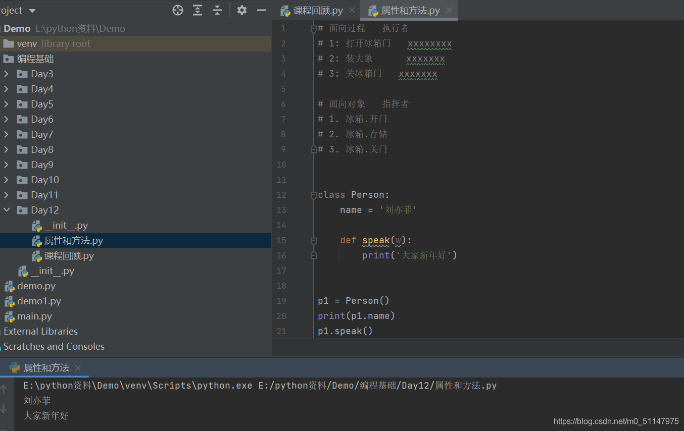The width and height of the screenshot is (684, 431).
Task: Click the print(p1.name) line
Action: tap(356, 316)
